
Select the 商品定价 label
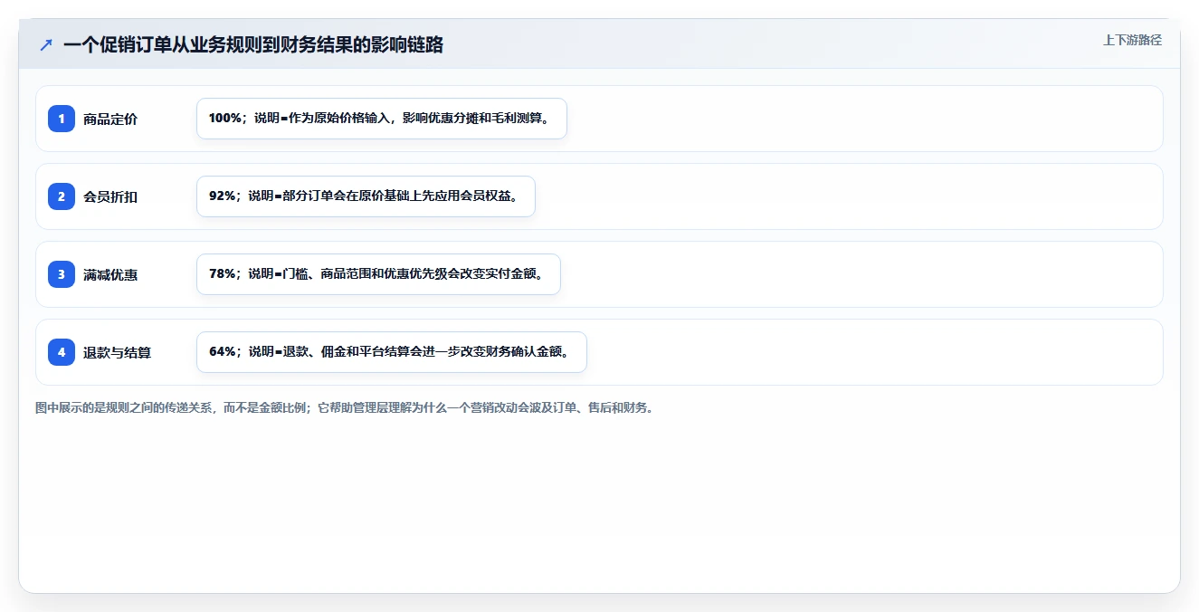point(110,119)
